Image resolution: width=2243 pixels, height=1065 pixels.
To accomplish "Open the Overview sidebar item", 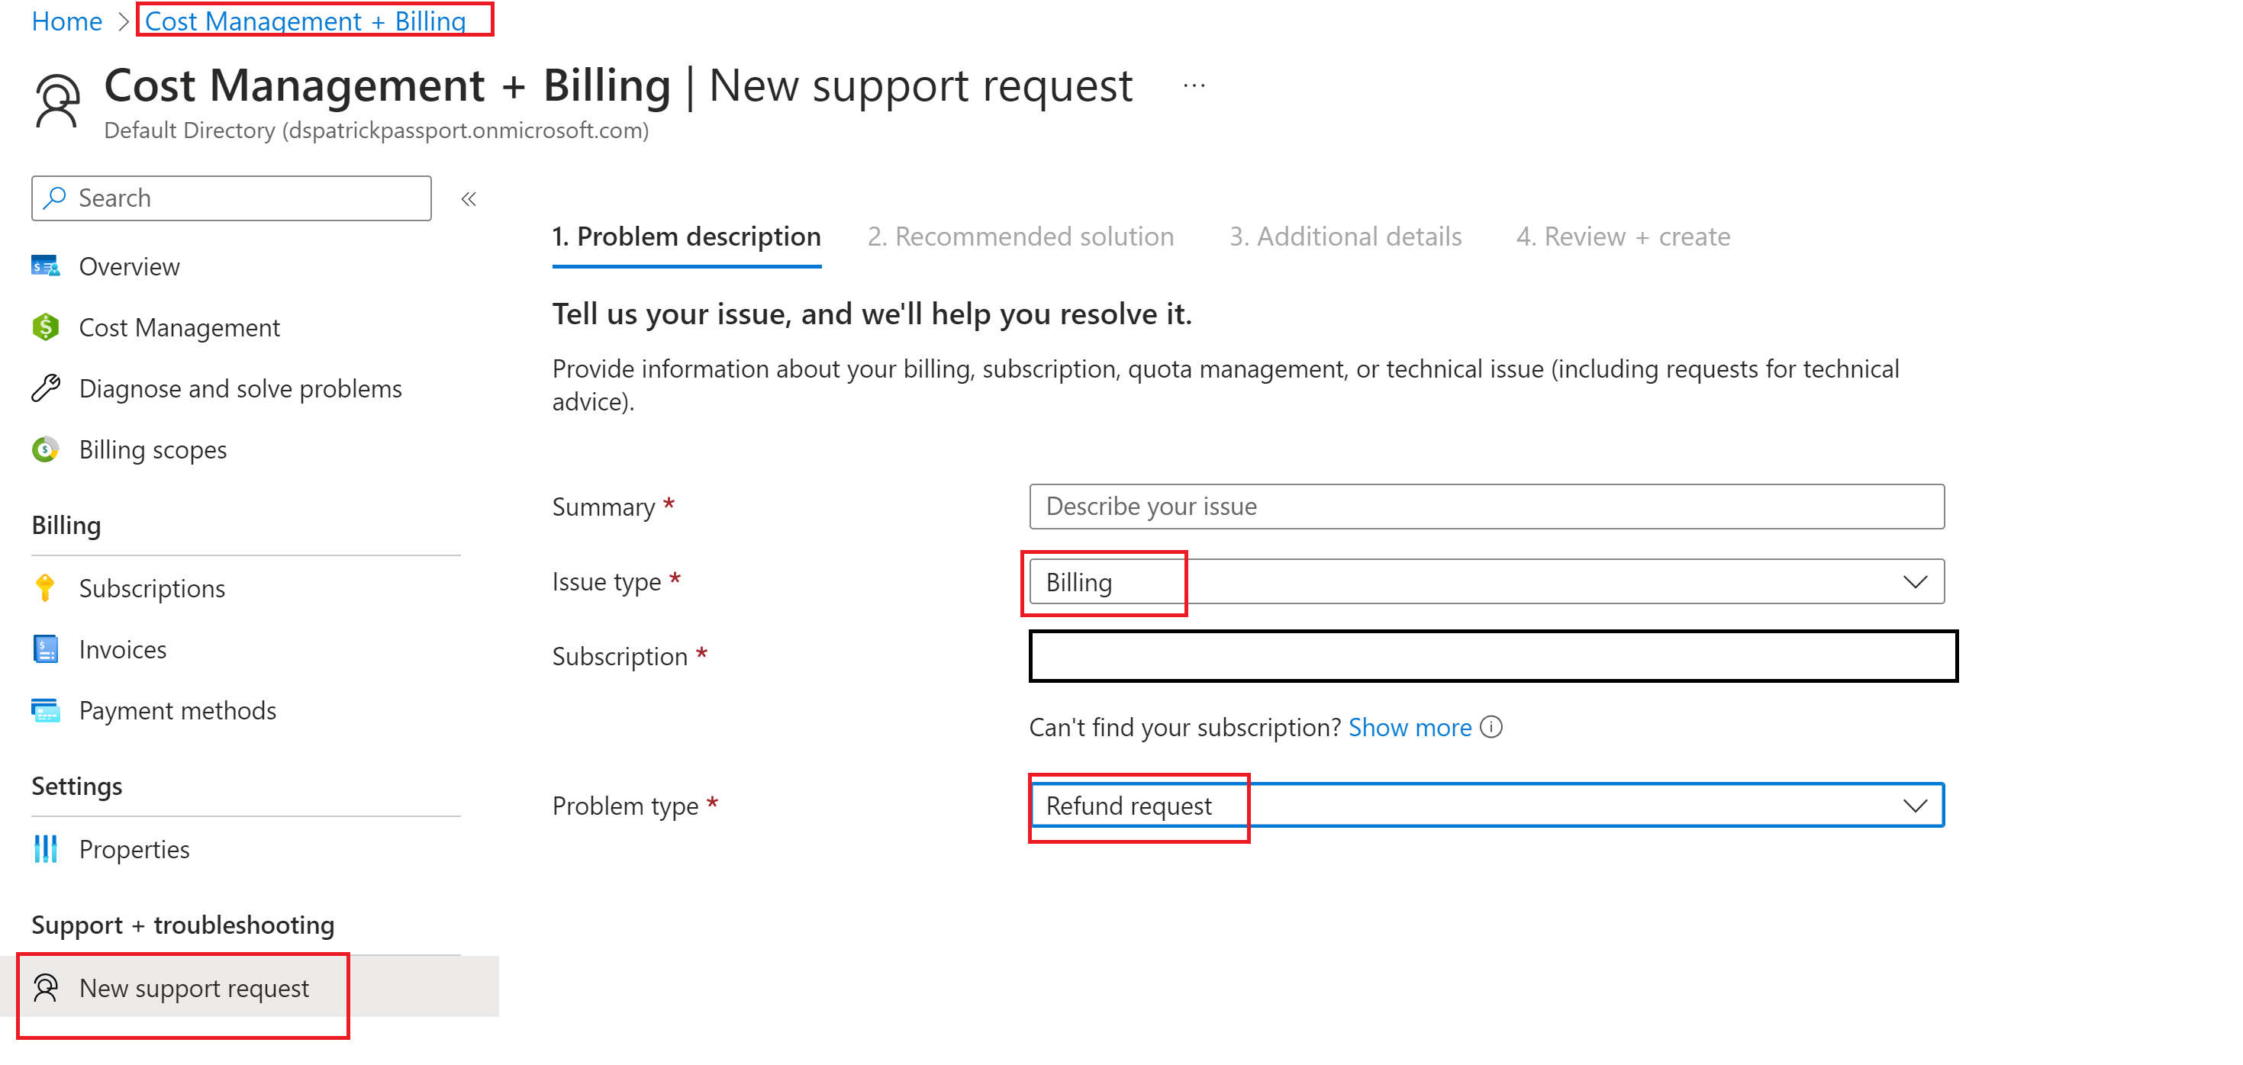I will coord(129,266).
